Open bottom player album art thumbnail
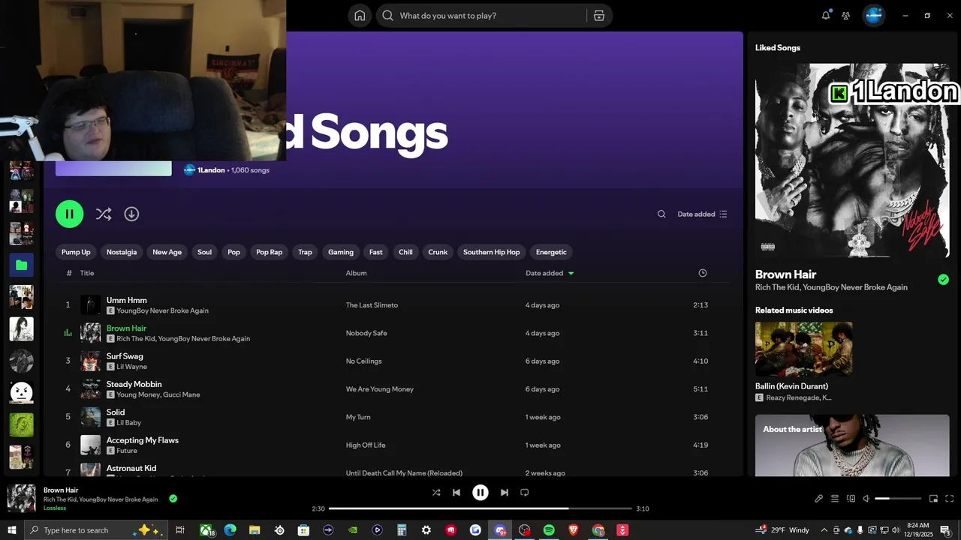This screenshot has width=961, height=540. [21, 498]
